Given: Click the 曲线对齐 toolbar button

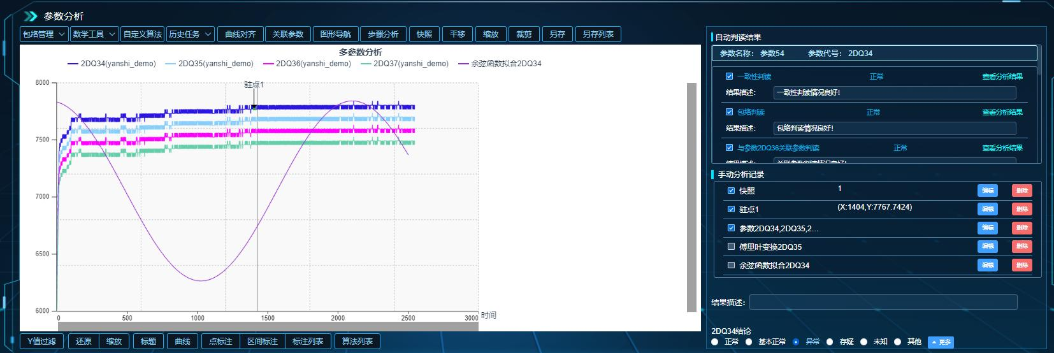Looking at the screenshot, I should pyautogui.click(x=240, y=34).
